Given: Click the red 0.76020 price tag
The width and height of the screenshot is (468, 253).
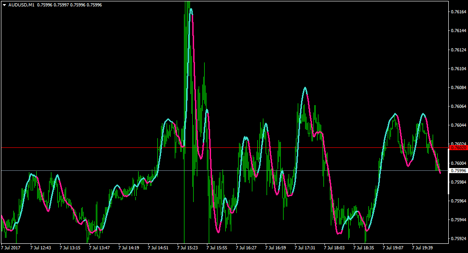Looking at the screenshot, I should pyautogui.click(x=458, y=148).
